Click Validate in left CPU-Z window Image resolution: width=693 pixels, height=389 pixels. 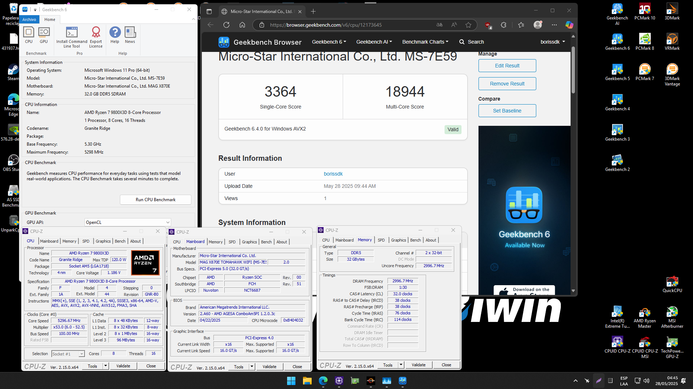(123, 366)
